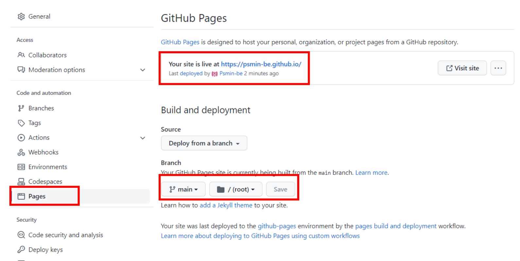The height and width of the screenshot is (261, 520).
Task: Click the Collaborators people icon
Action: pyautogui.click(x=21, y=55)
